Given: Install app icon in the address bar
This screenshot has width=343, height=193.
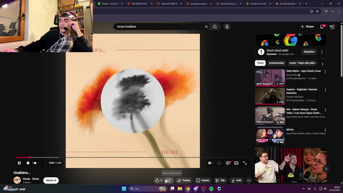Looking at the screenshot, I should (x=311, y=11).
